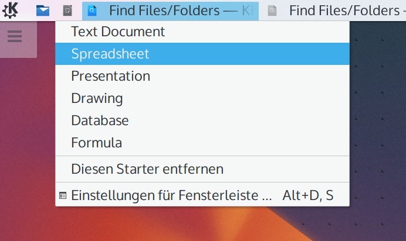Pick the Drawing menu entry
Image resolution: width=406 pixels, height=241 pixels.
click(202, 98)
